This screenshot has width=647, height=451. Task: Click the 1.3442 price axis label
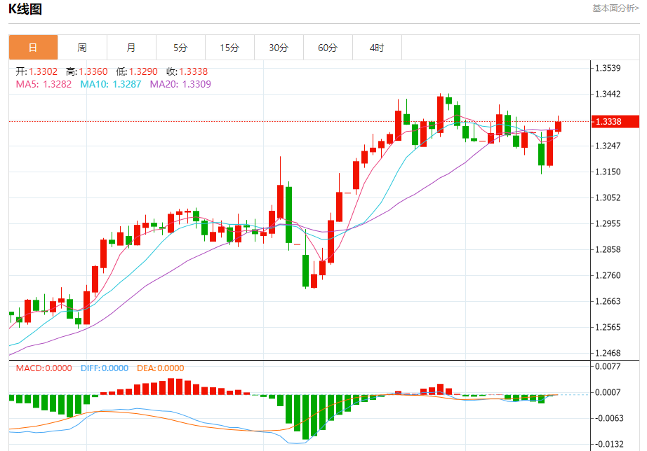tap(608, 95)
